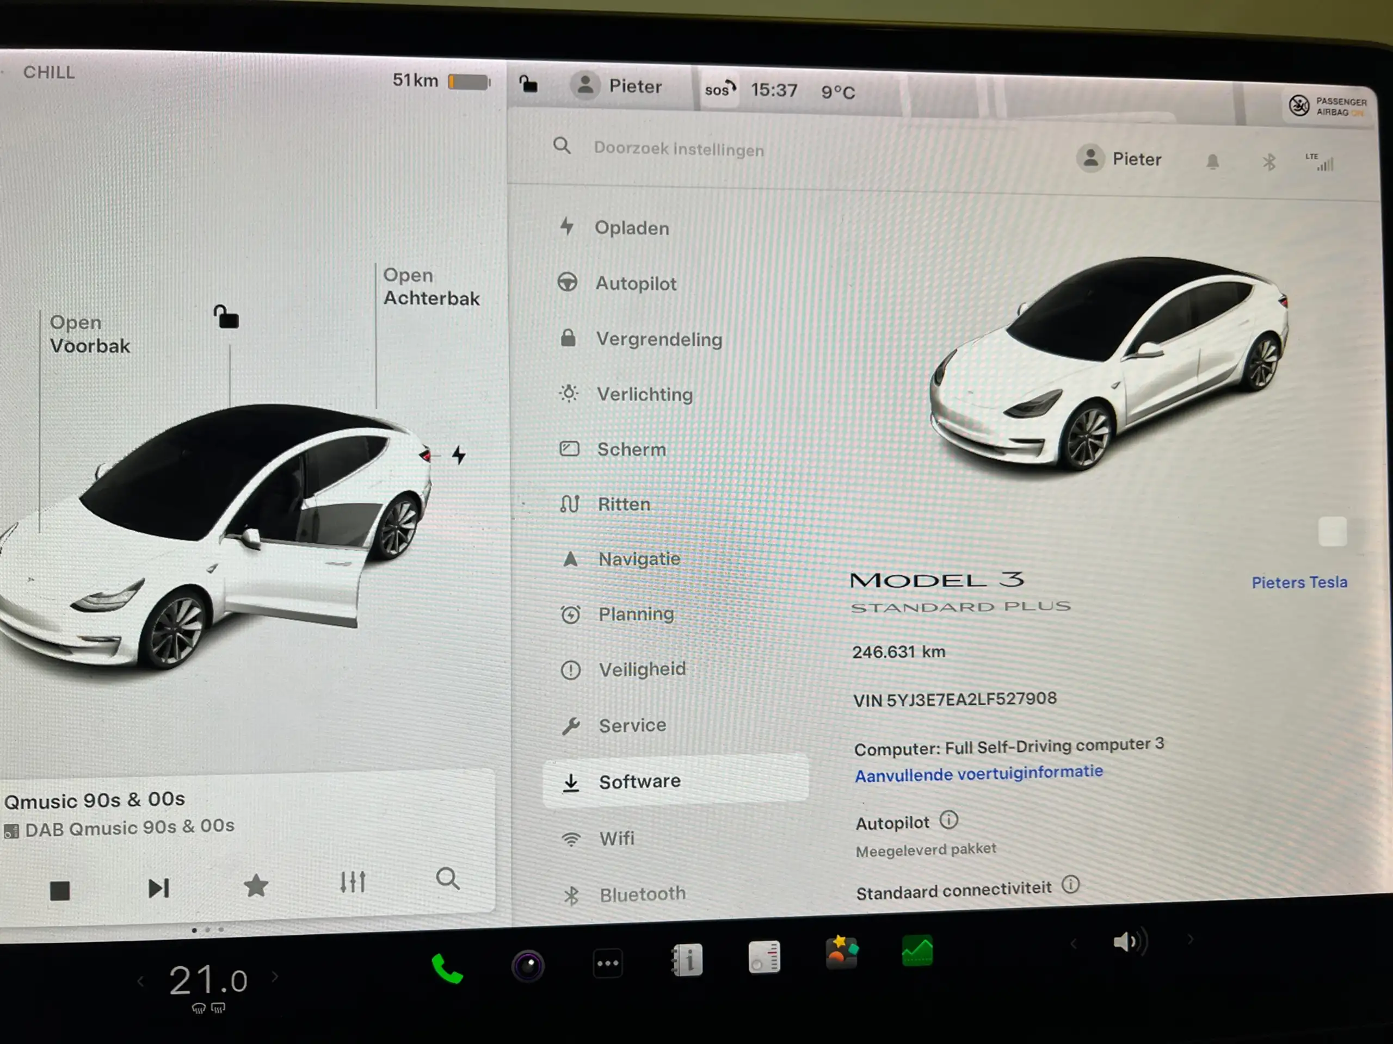Tap the 246.631 km odometer reading
Image resolution: width=1393 pixels, height=1044 pixels.
(899, 651)
